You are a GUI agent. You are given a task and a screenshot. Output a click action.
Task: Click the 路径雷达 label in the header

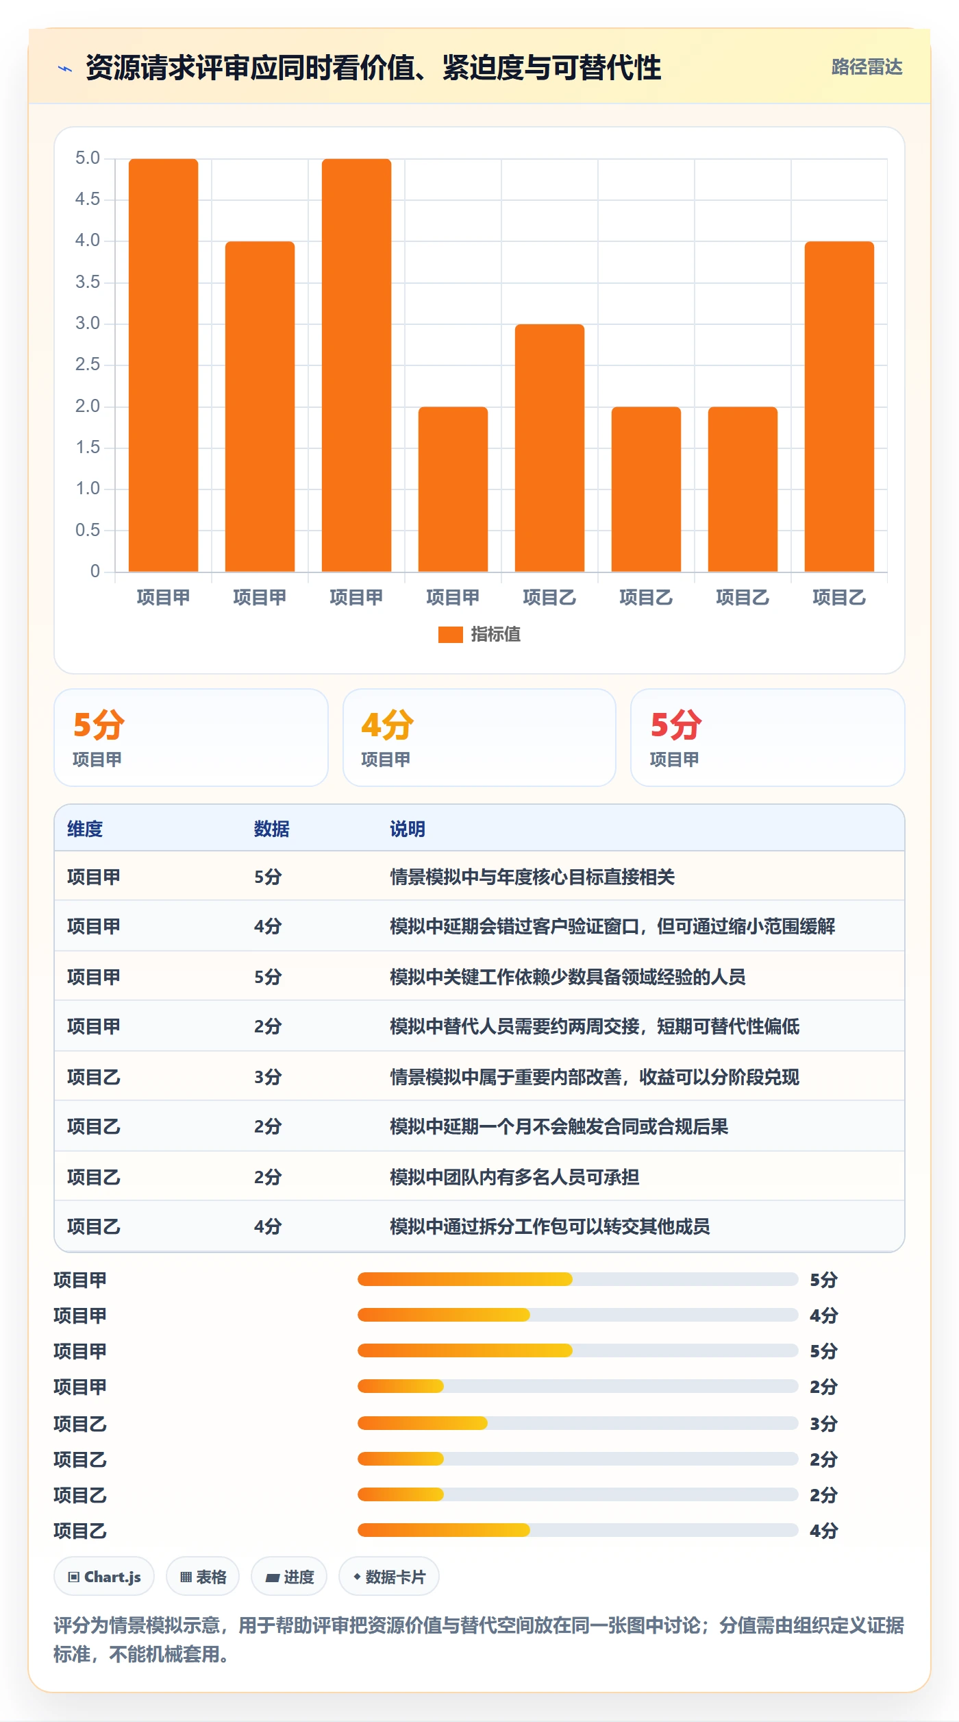click(x=867, y=66)
